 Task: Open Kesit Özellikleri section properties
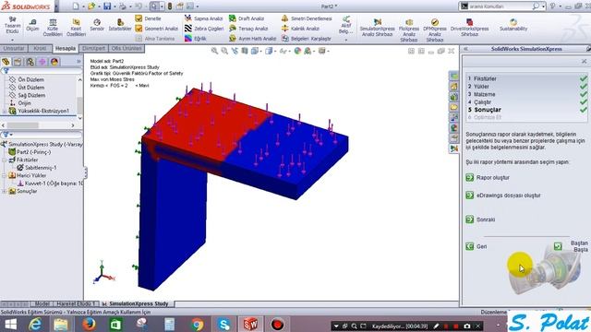(x=76, y=28)
